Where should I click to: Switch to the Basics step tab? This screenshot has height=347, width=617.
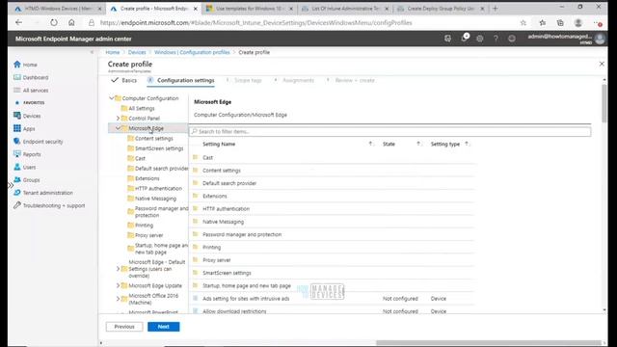(x=124, y=80)
